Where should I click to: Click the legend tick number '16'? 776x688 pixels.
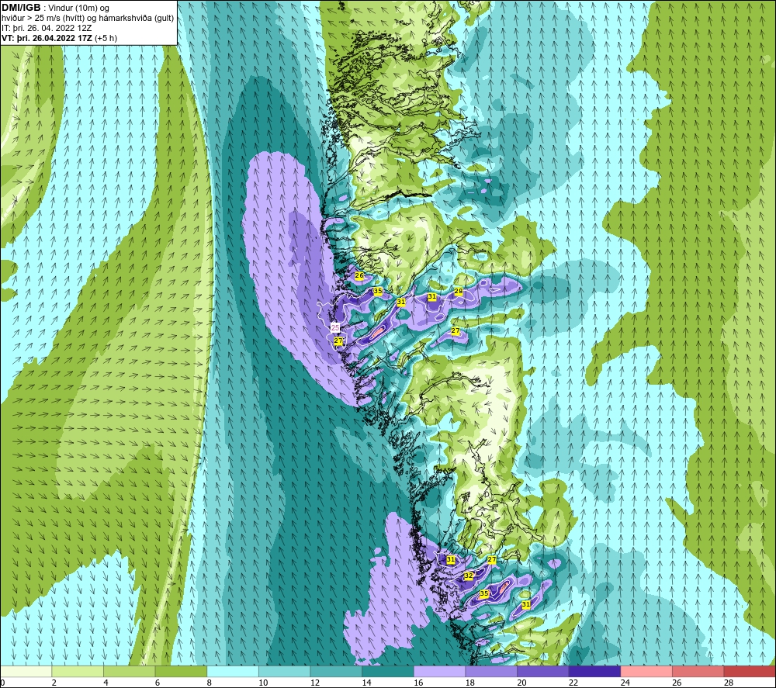418,683
